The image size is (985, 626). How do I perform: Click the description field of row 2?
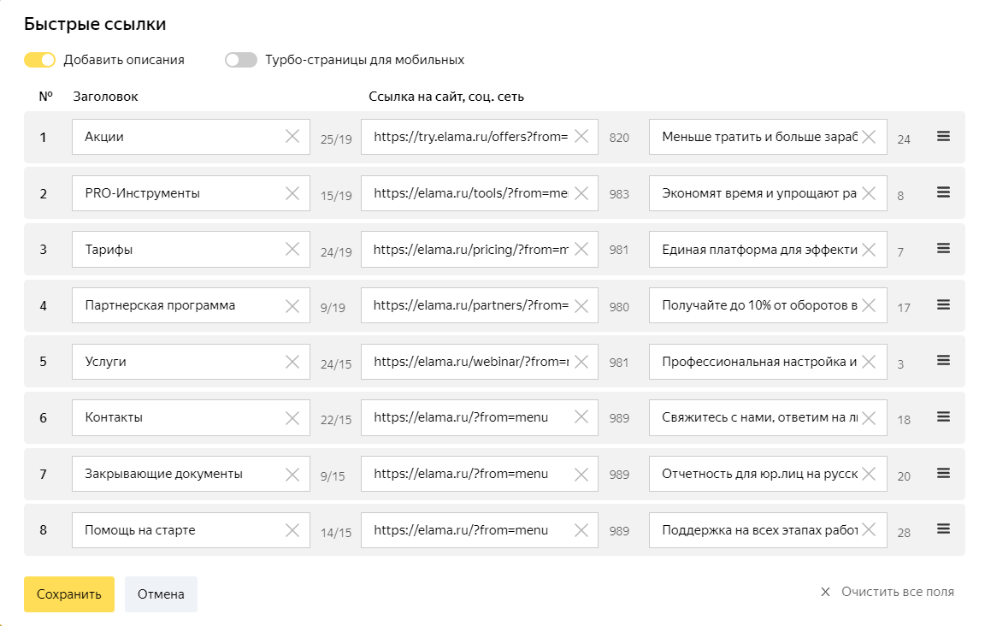point(758,193)
